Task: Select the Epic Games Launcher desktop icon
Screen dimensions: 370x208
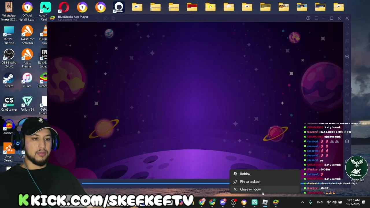Action: coord(43,58)
